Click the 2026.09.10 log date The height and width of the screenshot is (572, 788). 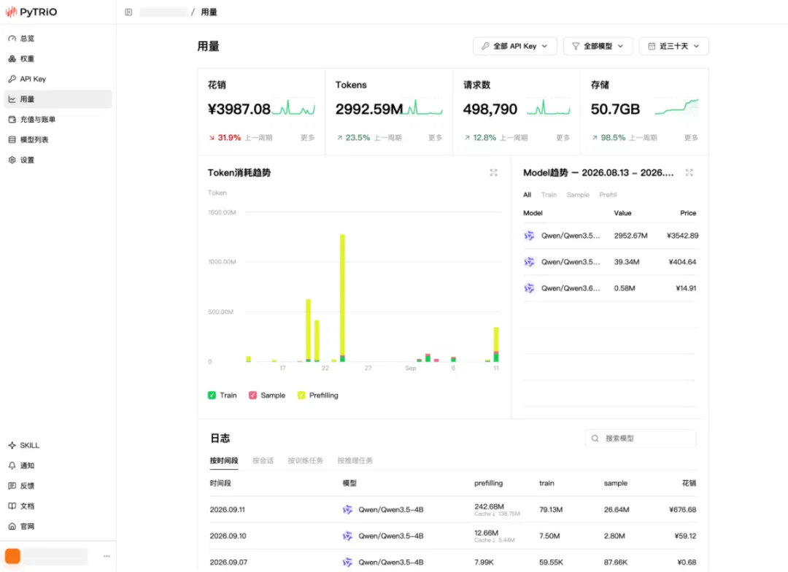point(228,536)
